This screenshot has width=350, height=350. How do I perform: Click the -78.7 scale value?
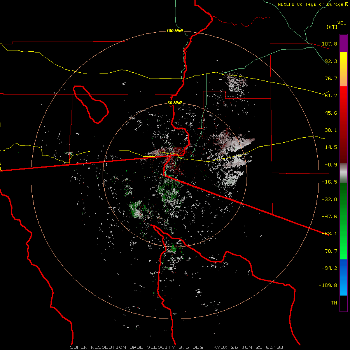(329, 251)
